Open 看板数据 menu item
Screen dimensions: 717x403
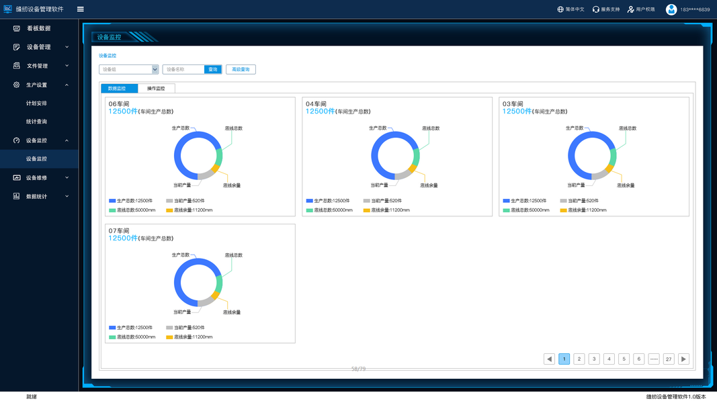coord(39,28)
